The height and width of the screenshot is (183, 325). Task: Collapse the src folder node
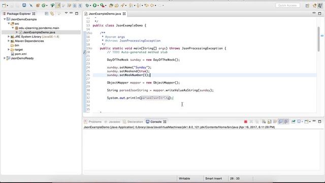pyautogui.click(x=9, y=23)
